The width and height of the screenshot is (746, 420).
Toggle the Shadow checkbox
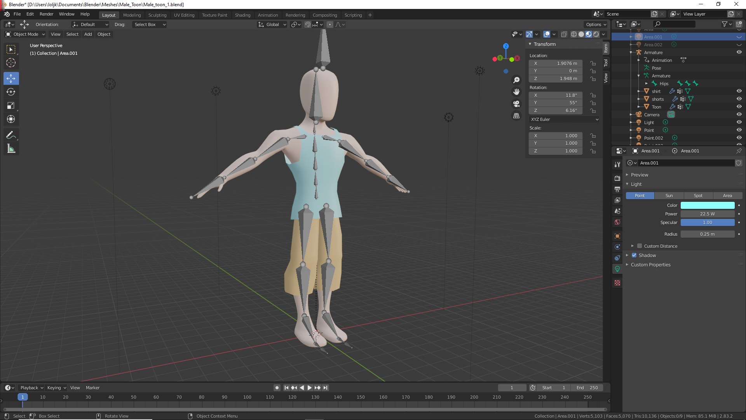(x=634, y=255)
